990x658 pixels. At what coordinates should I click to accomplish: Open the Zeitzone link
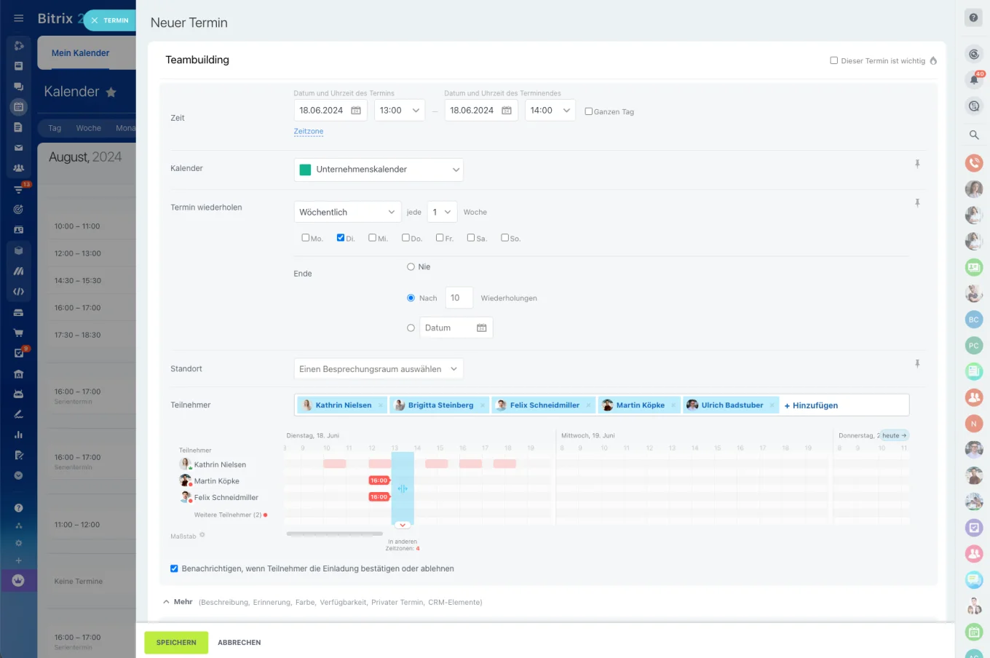(309, 132)
